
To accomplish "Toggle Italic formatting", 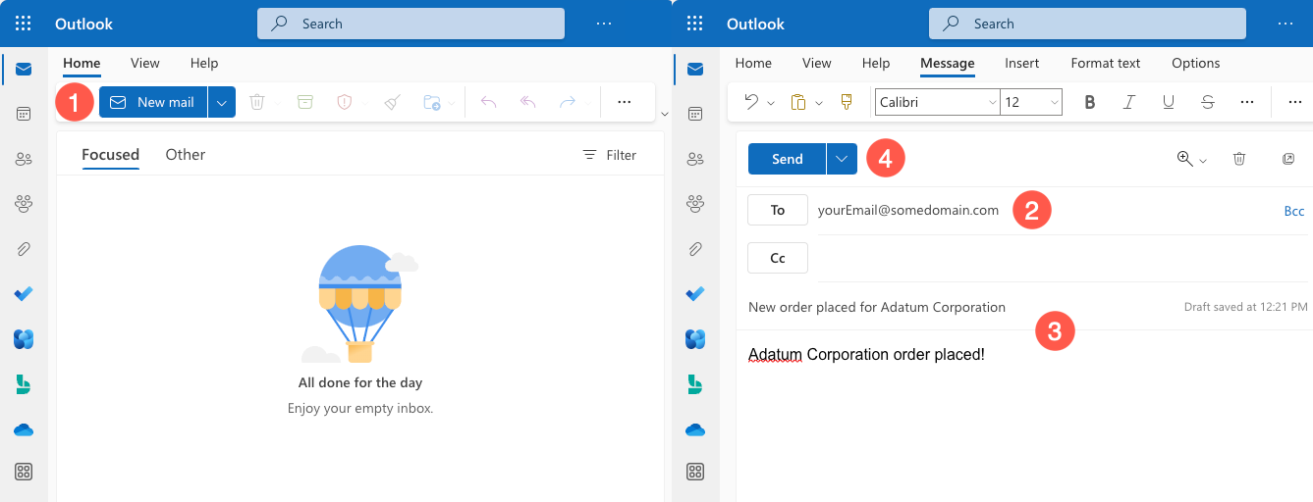I will pyautogui.click(x=1129, y=102).
